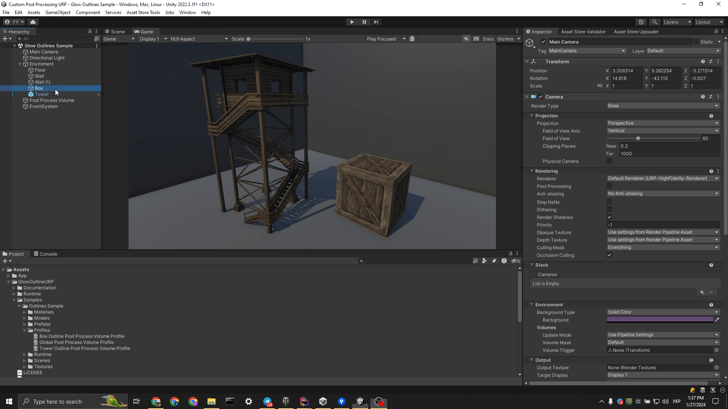Open the Layers dropdown button
This screenshot has width=728, height=409.
coord(677,22)
